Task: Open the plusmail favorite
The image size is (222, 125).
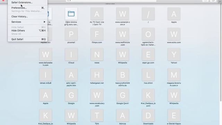Action: tap(71, 34)
